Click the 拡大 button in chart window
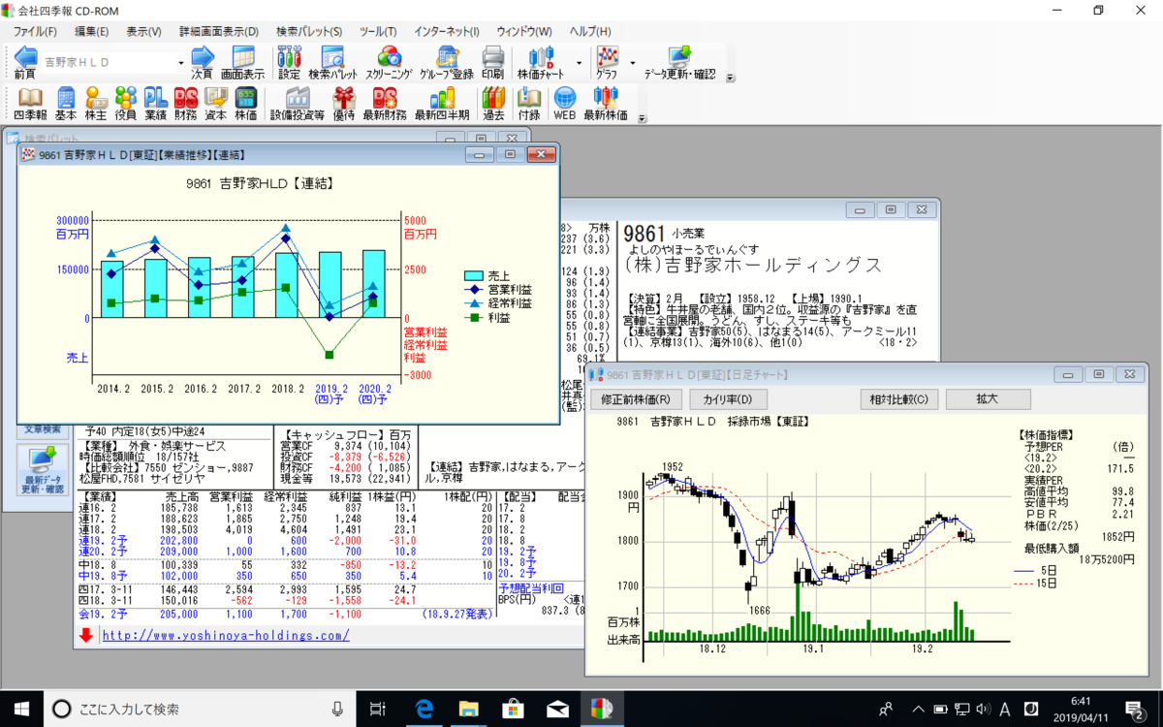This screenshot has height=727, width=1163. tap(987, 398)
